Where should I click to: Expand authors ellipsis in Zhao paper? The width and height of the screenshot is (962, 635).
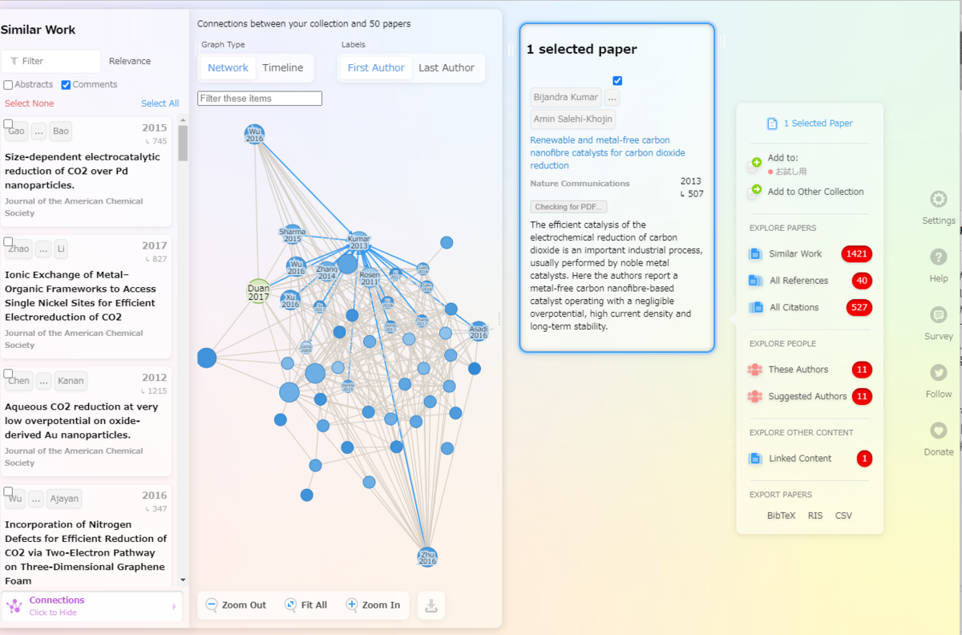click(43, 249)
